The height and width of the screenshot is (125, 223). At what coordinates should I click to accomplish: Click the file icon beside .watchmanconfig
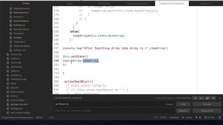click(8, 80)
